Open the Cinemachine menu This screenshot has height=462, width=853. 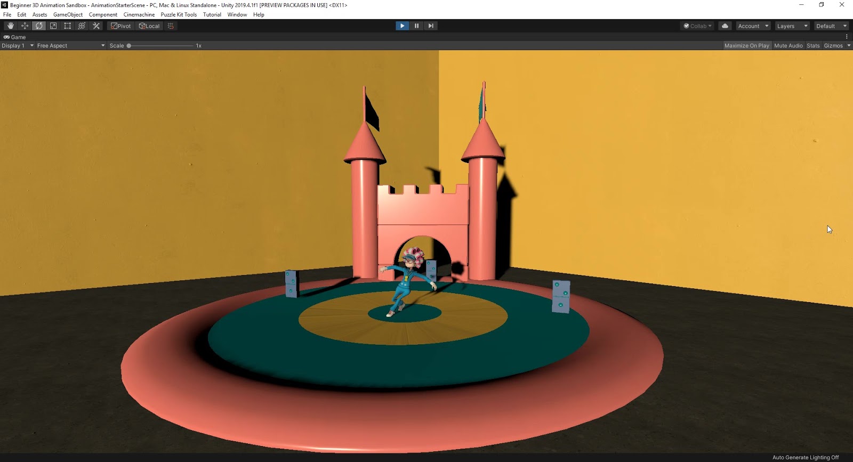point(139,14)
